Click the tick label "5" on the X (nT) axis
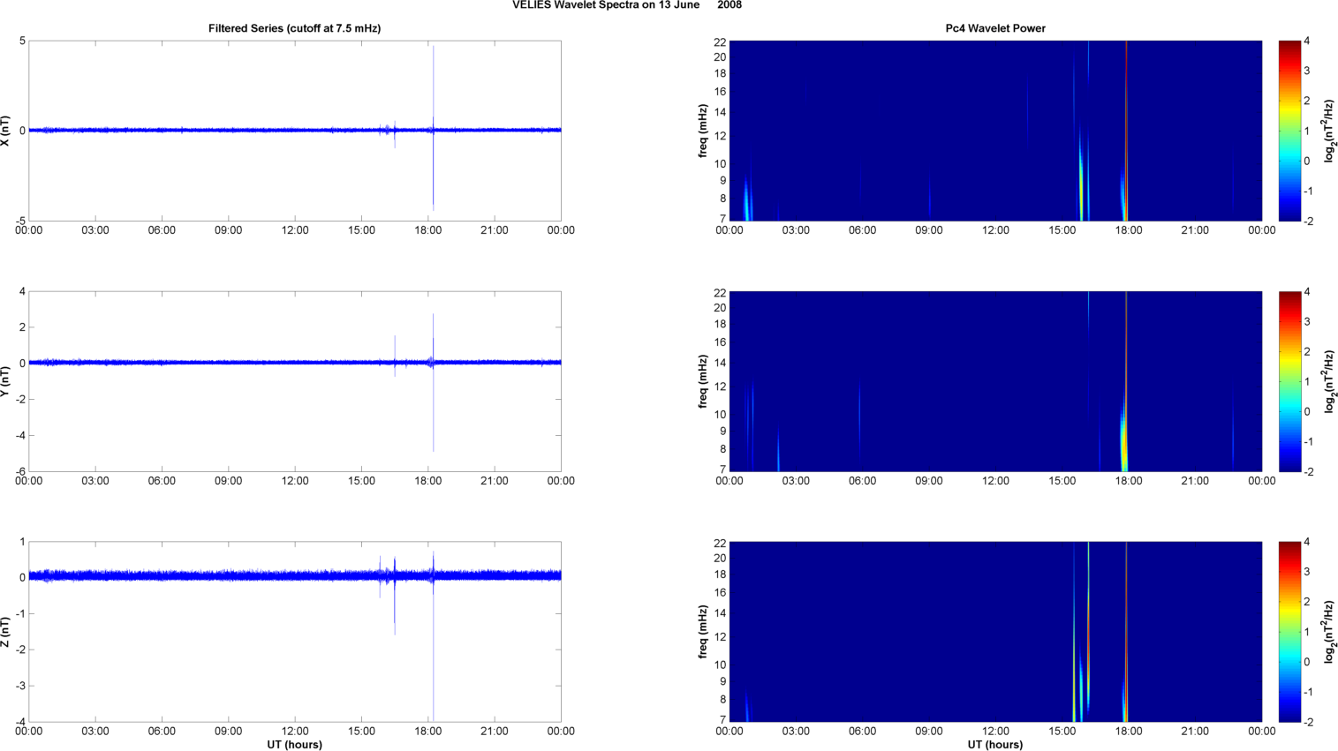This screenshot has width=1338, height=751. [x=22, y=41]
